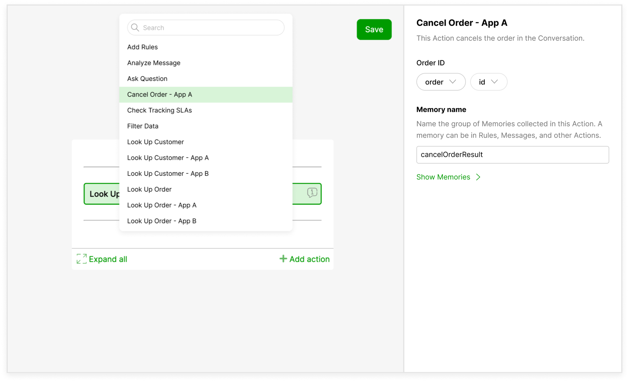The image size is (629, 382).
Task: Click the cancelOrderResult input field
Action: 513,155
